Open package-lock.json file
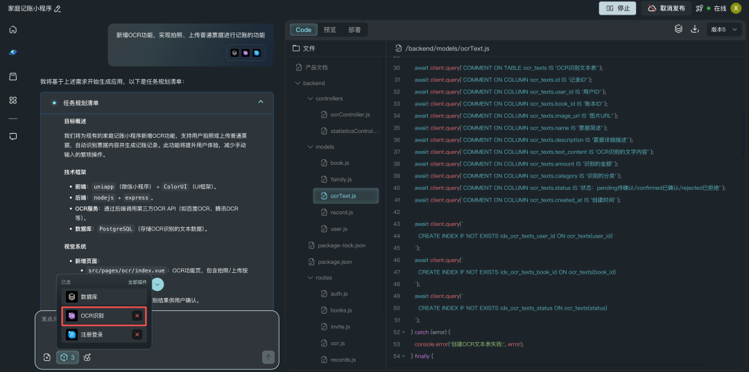Screen dimensions: 749x372 click(336, 246)
